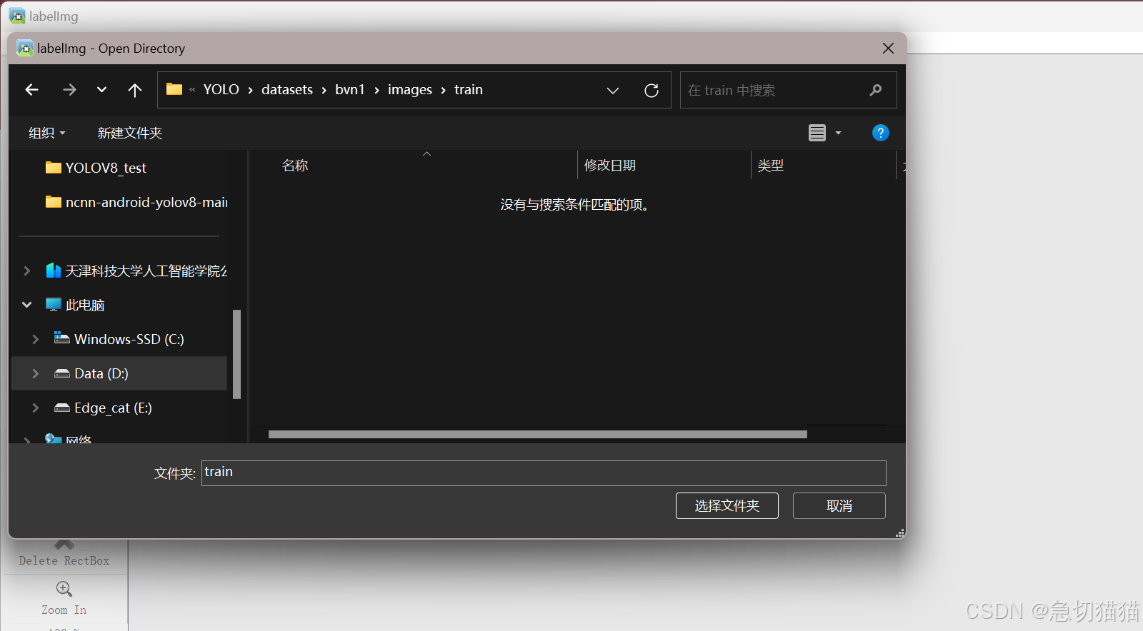The width and height of the screenshot is (1143, 631).
Task: Click labelImg icon in dialog title bar
Action: click(25, 48)
